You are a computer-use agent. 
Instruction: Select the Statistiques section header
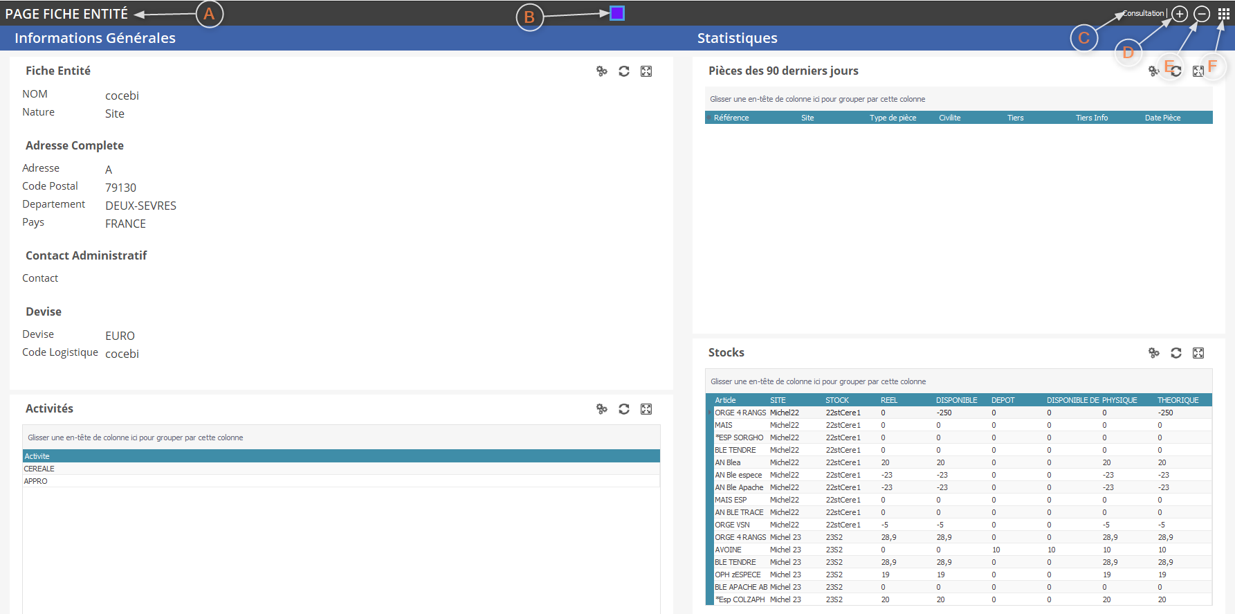click(x=737, y=38)
